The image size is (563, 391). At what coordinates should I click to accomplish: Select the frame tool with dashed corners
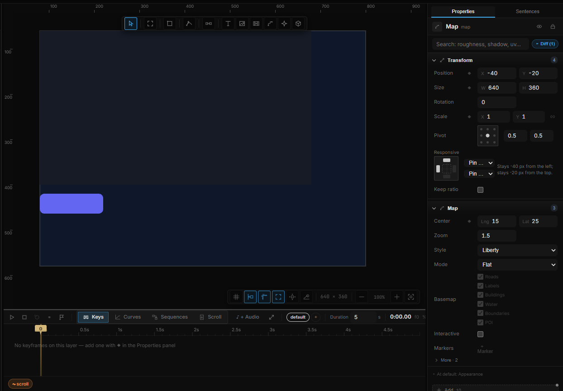point(150,24)
